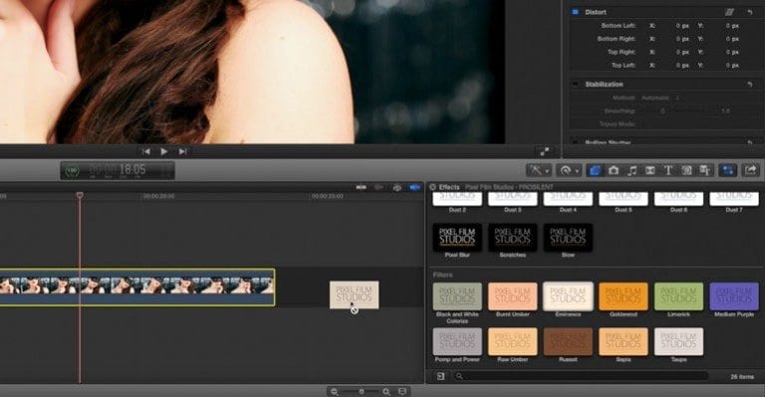Select the Dust 4 effect
765x397 pixels.
[568, 199]
